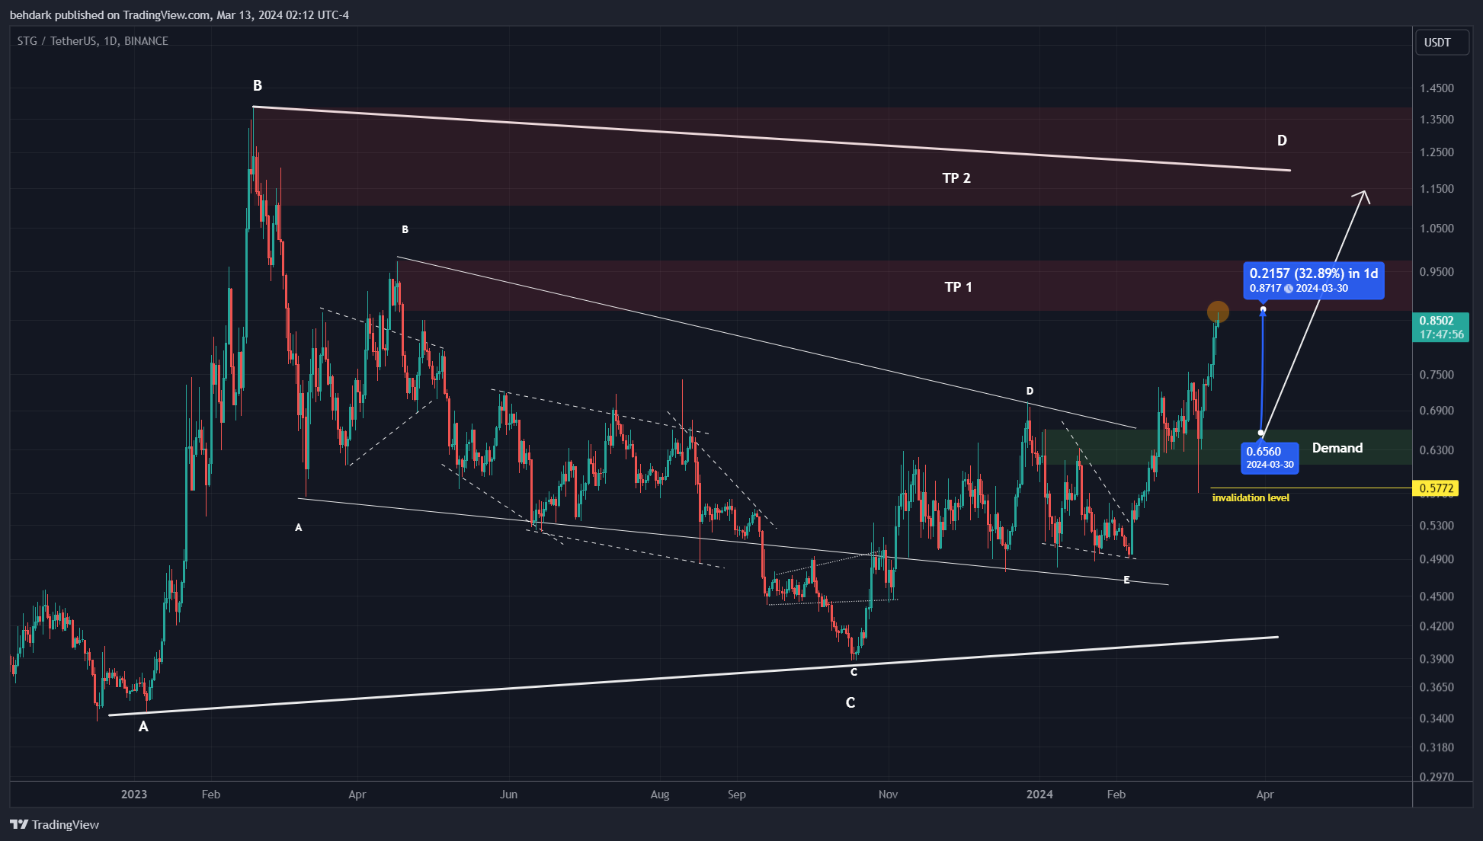Click the 0.3400 price axis value
1483x841 pixels.
click(x=1437, y=718)
